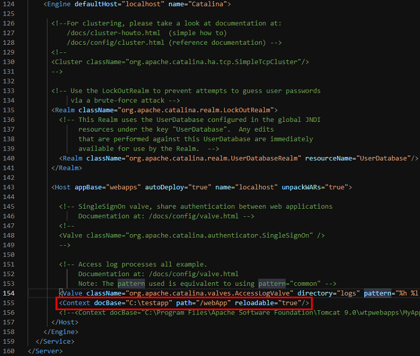Click "via a brute-force attack" comment
Image resolution: width=420 pixels, height=356 pixels.
click(x=118, y=100)
